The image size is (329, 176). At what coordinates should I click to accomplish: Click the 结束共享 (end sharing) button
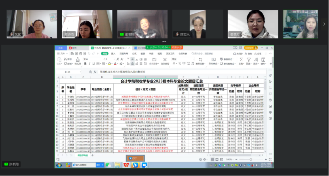tap(176, 47)
